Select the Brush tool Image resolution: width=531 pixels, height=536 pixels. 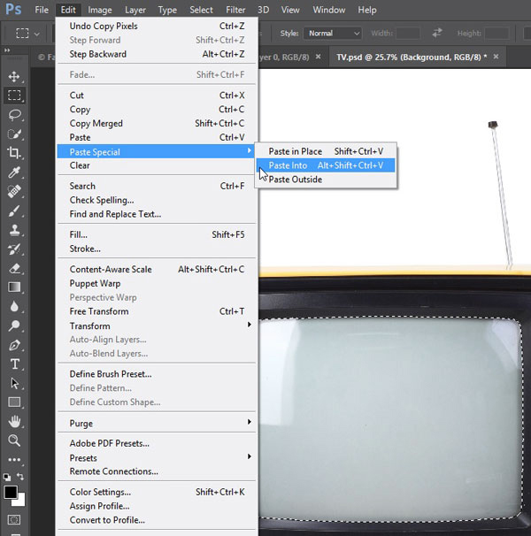coord(14,211)
